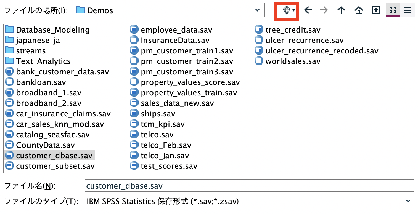Select telco.sav file
Viewport: 418px width, 214px height.
[x=152, y=135]
